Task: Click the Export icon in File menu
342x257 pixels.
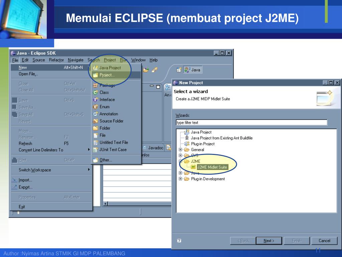Action: pyautogui.click(x=14, y=187)
